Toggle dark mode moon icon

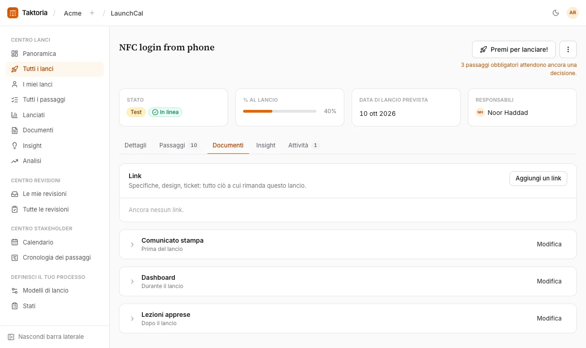(556, 13)
